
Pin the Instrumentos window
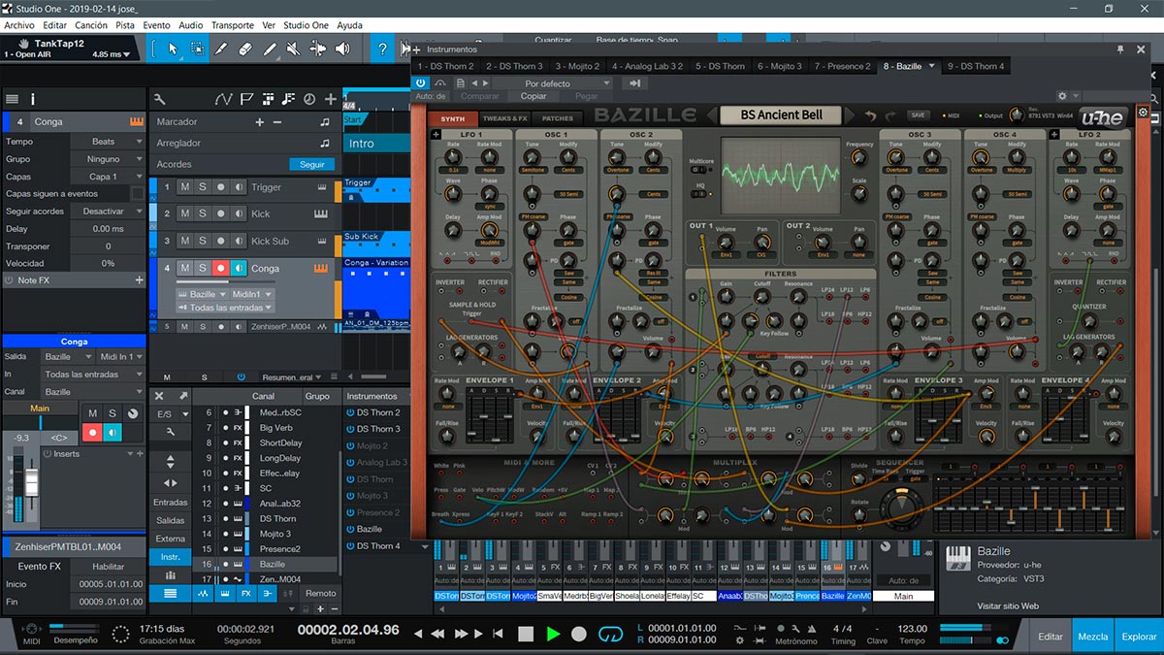[x=1119, y=49]
